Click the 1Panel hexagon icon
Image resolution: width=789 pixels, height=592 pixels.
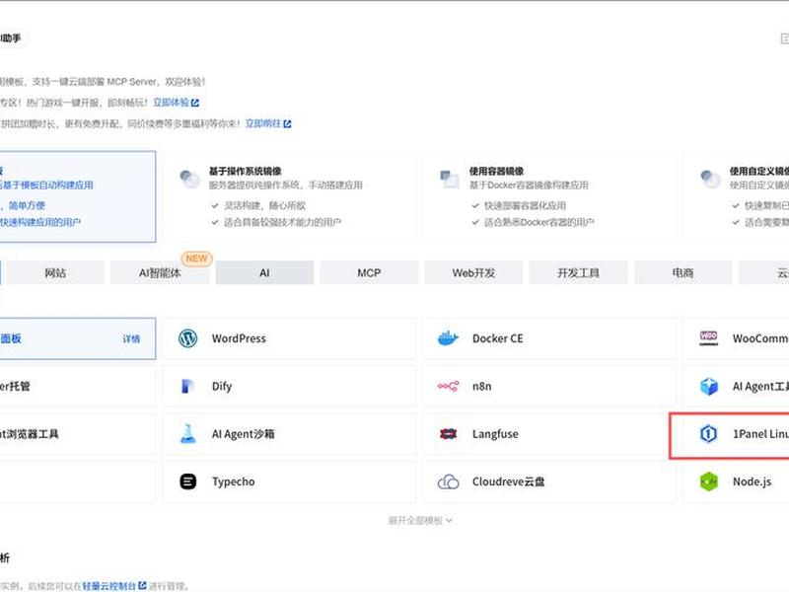tap(708, 433)
